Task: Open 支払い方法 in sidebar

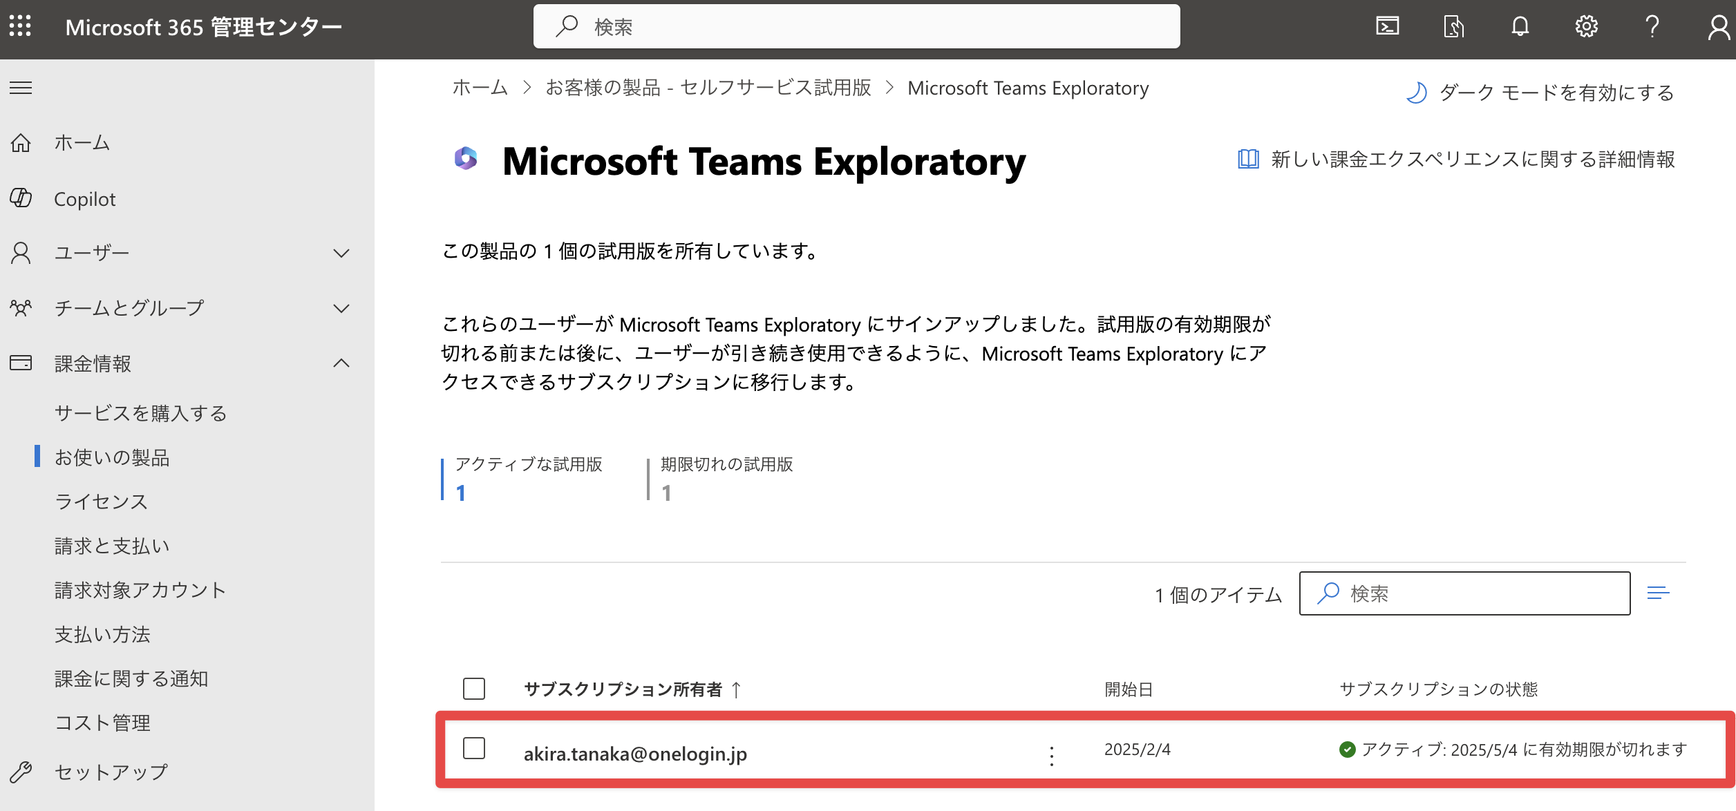Action: point(102,634)
